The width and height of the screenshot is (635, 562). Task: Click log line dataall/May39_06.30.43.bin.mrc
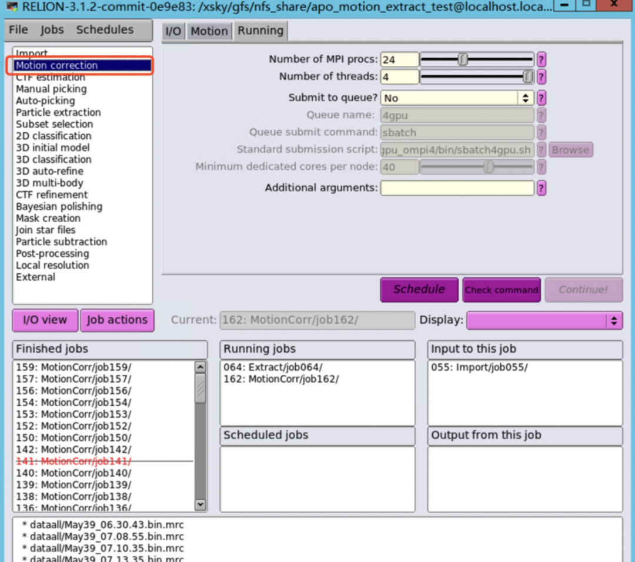click(x=102, y=525)
